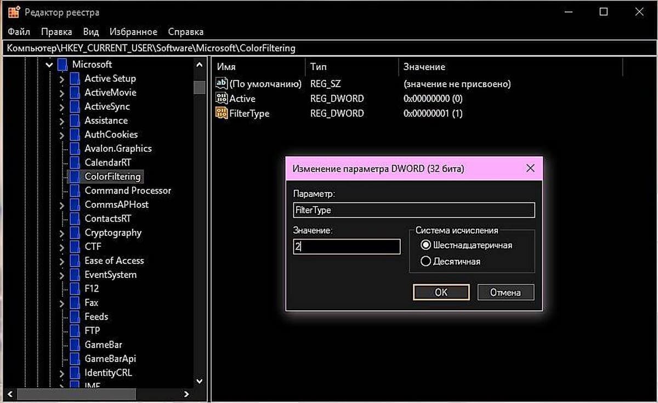The width and height of the screenshot is (658, 403).
Task: Click the FilterType DWORD value icon
Action: click(222, 113)
